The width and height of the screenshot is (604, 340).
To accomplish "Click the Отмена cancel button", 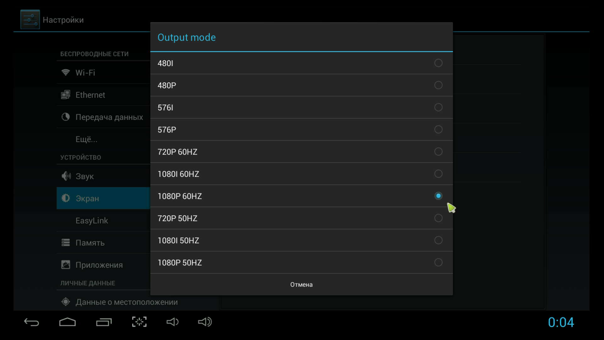I will 301,285.
